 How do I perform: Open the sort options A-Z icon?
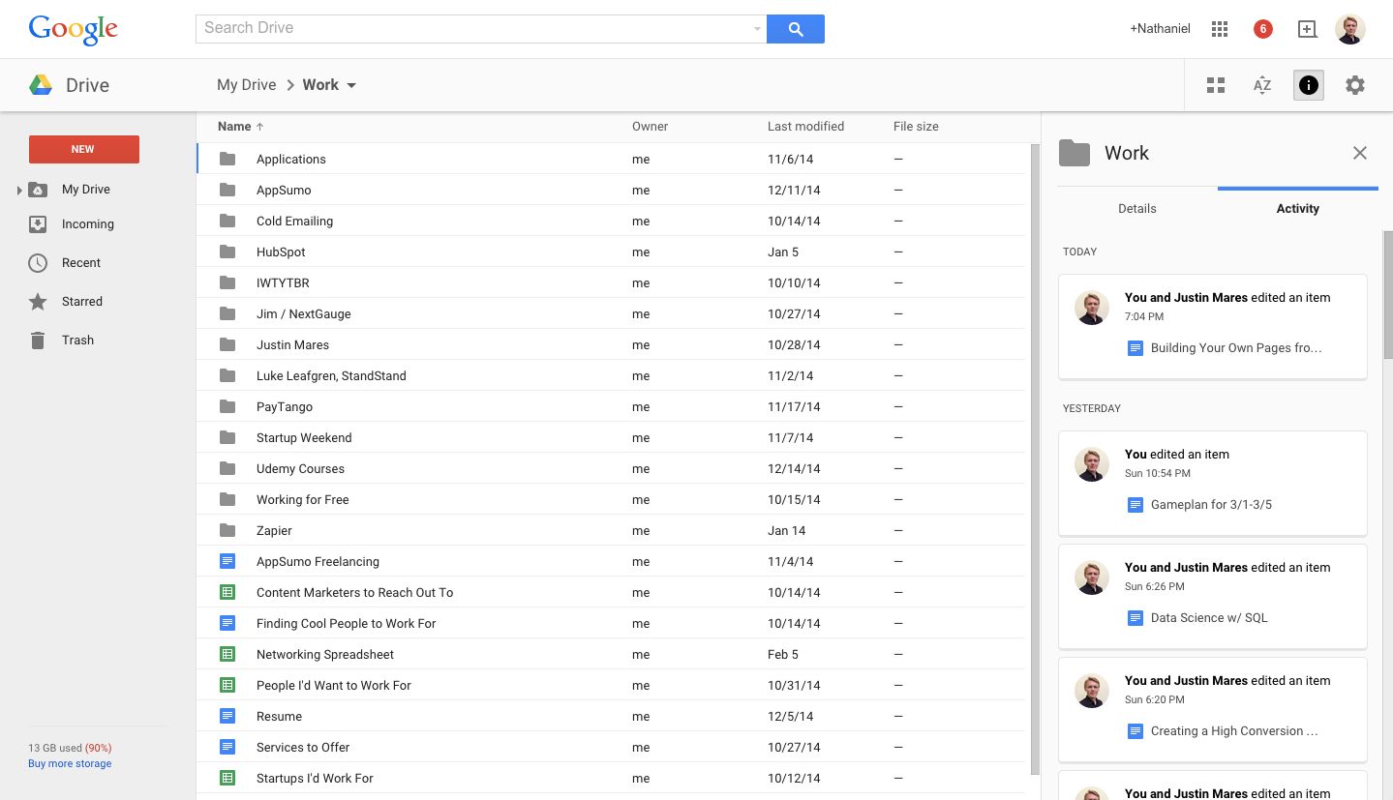1261,85
